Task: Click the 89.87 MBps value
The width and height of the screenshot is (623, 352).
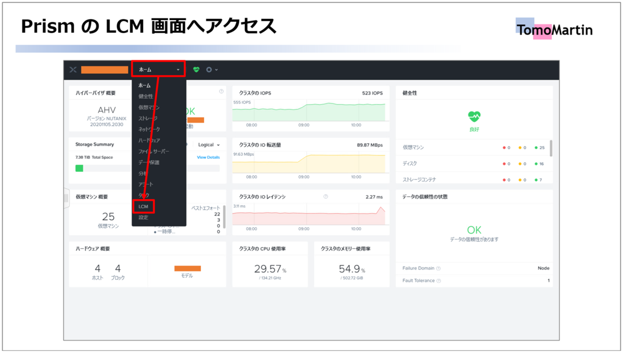Action: coord(370,145)
